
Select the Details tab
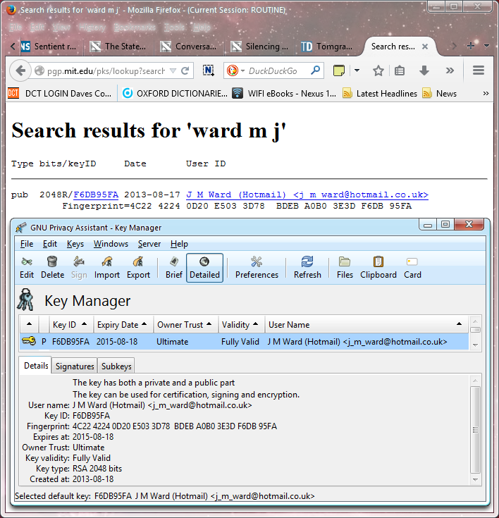click(36, 365)
